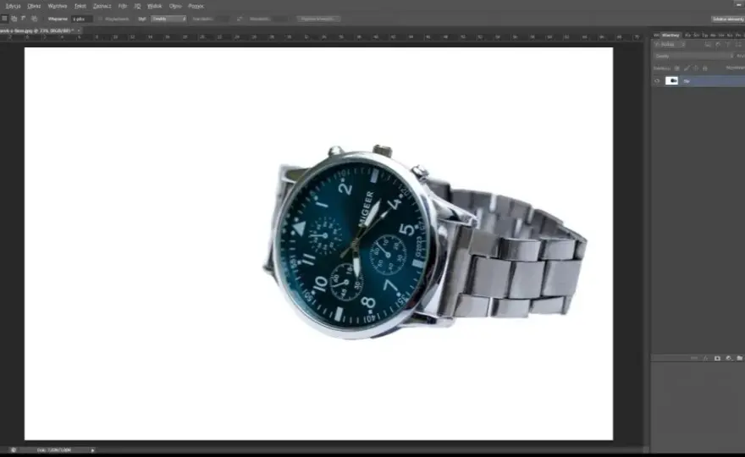Click the lock transparent pixels icon
Viewport: 745px width, 457px height.
click(x=677, y=69)
